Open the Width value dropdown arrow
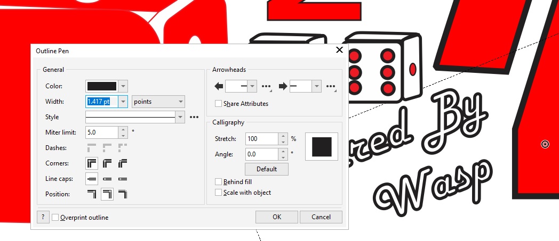Image resolution: width=559 pixels, height=241 pixels. point(123,102)
